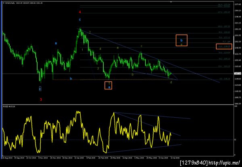Select blue b target label above olive e
Screen dimensions: 242x167
tap(181, 40)
